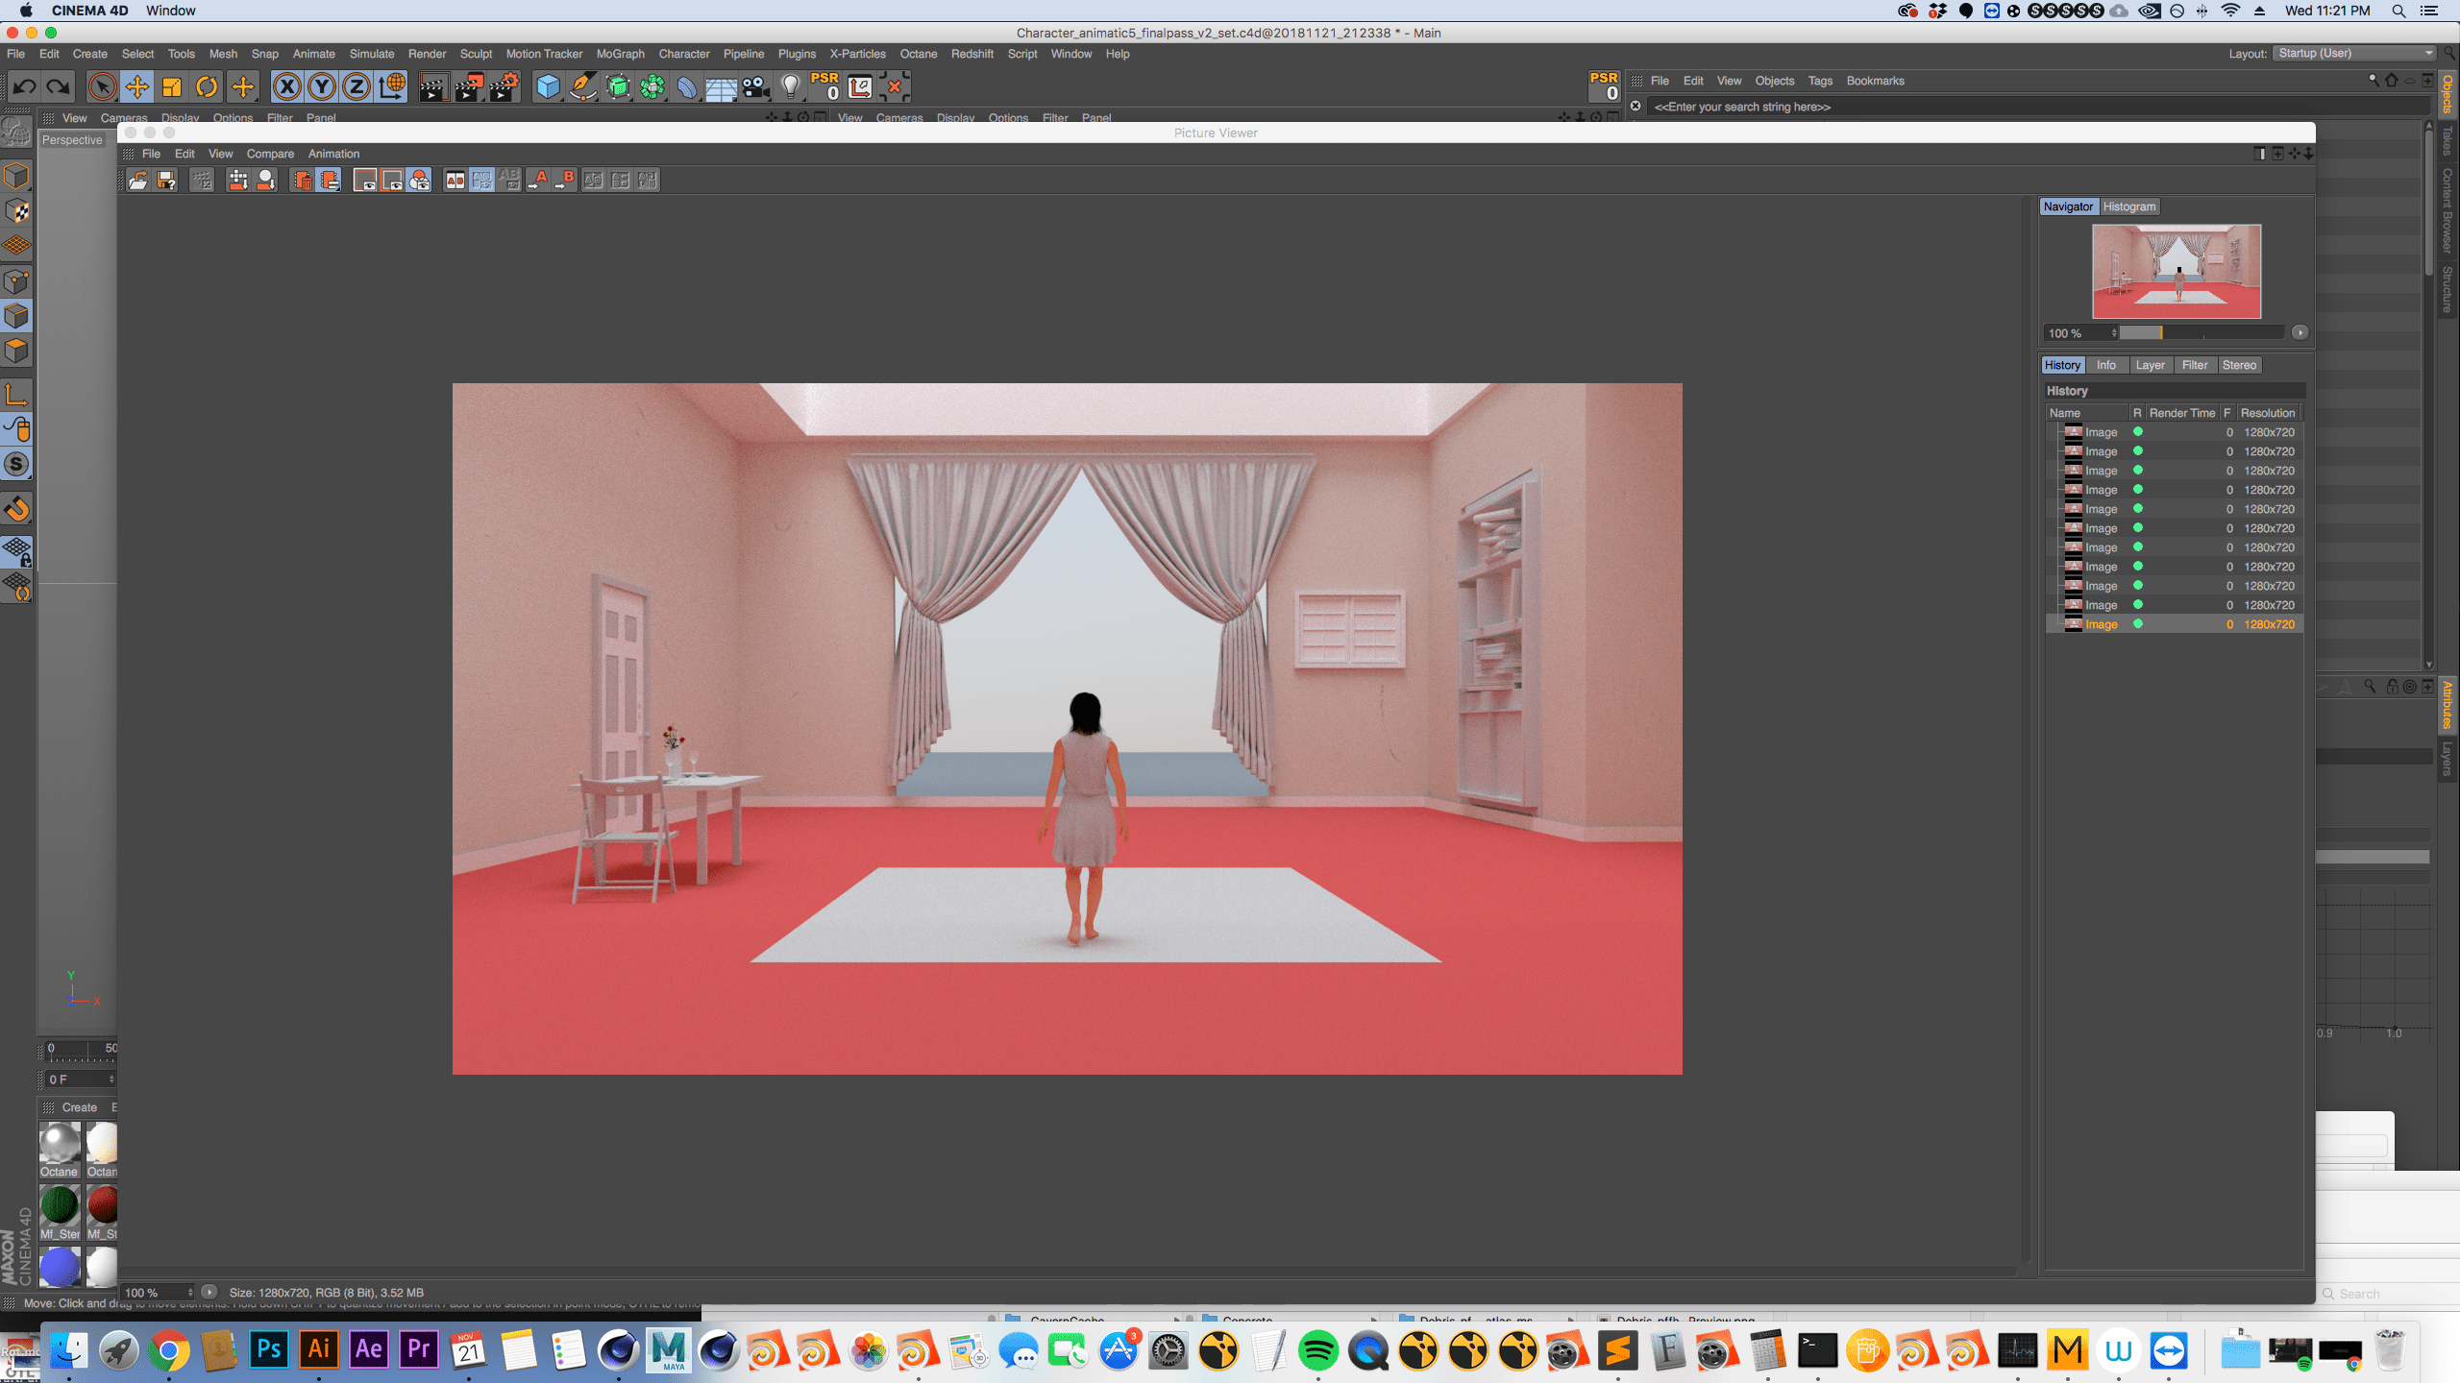2460x1383 pixels.
Task: Toggle the X axis lock
Action: tap(286, 87)
